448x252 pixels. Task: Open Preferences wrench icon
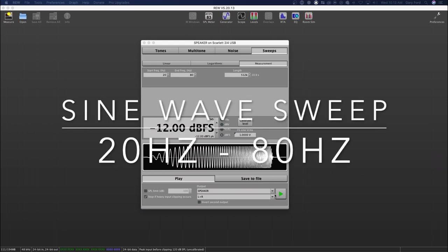[x=437, y=18]
